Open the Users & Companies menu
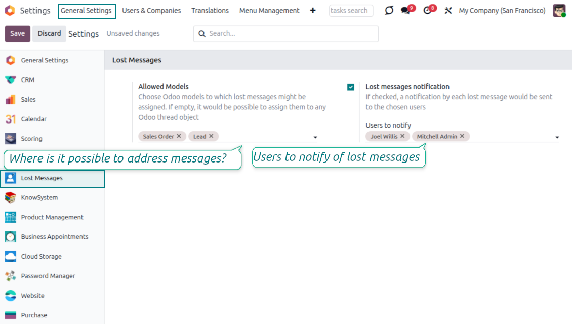The height and width of the screenshot is (324, 572). point(151,11)
